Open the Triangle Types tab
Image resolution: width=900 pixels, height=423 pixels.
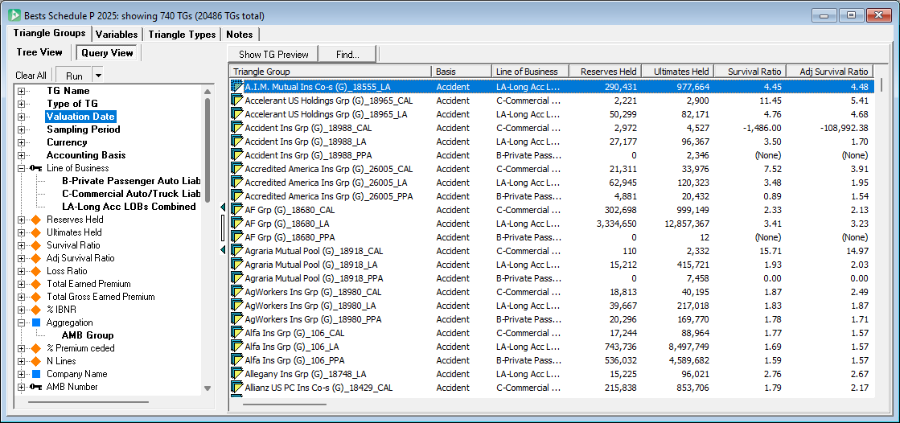pyautogui.click(x=182, y=35)
